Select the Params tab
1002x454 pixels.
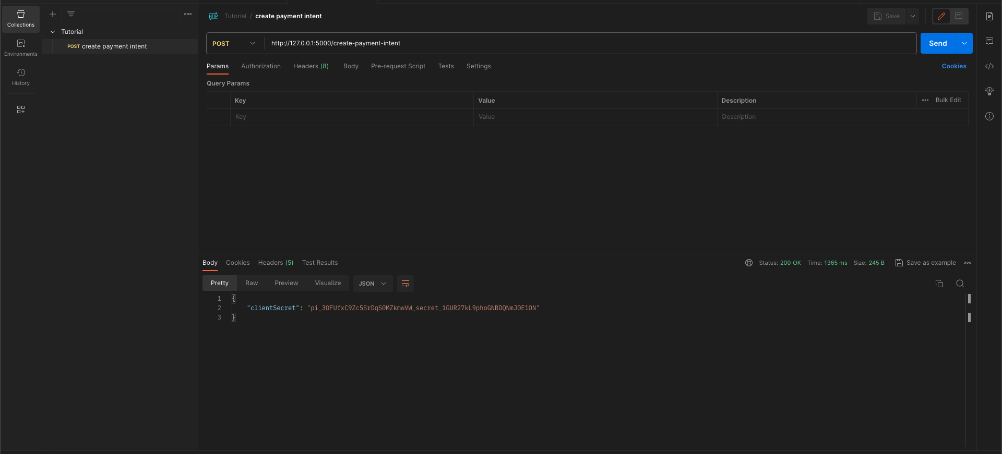click(218, 66)
